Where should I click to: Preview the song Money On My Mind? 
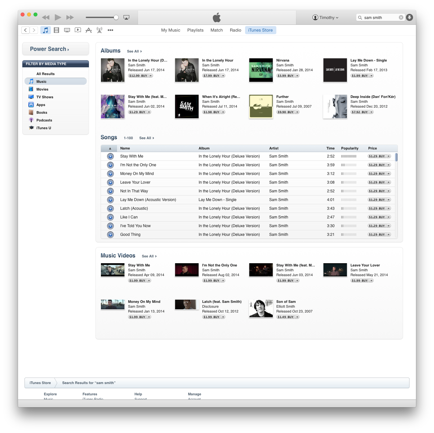[110, 174]
